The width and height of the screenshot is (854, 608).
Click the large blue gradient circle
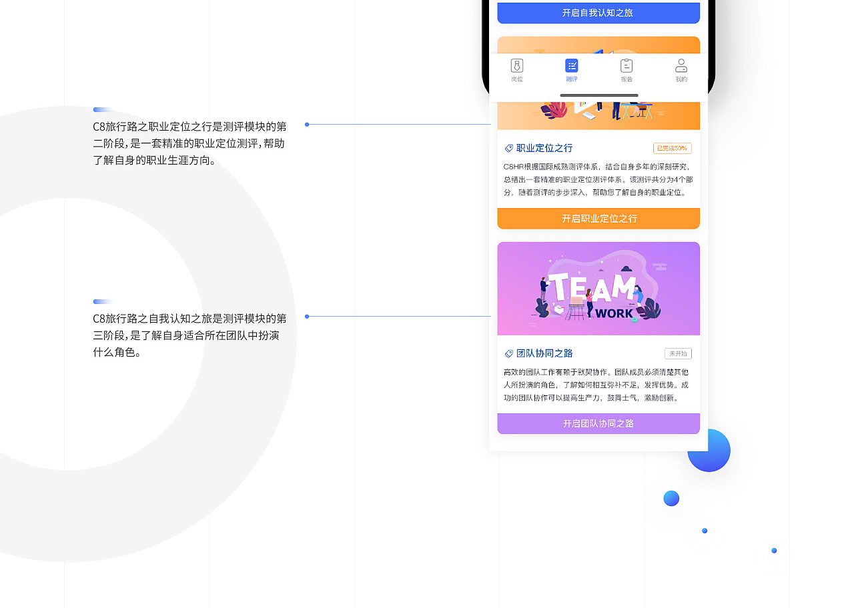(x=709, y=451)
